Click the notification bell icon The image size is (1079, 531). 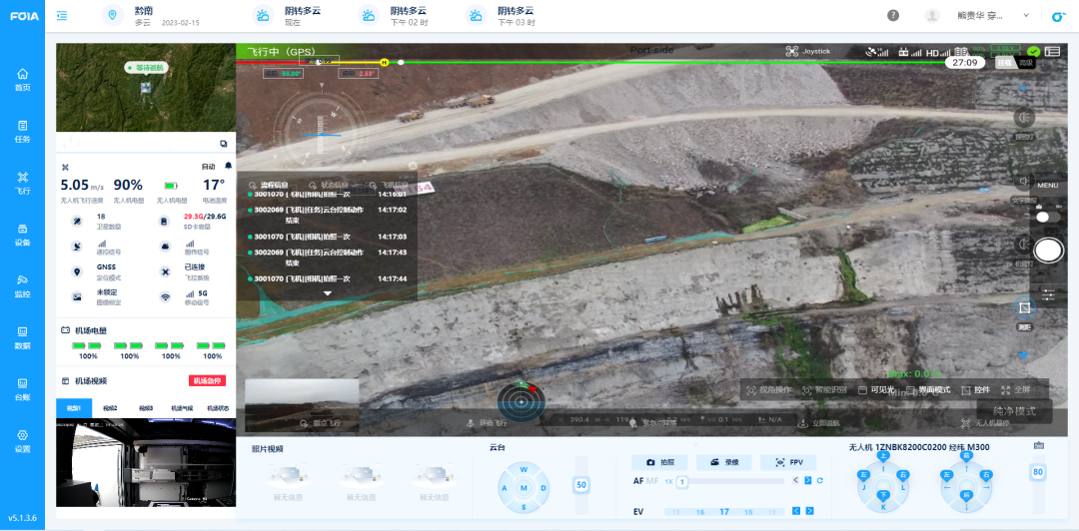228,166
